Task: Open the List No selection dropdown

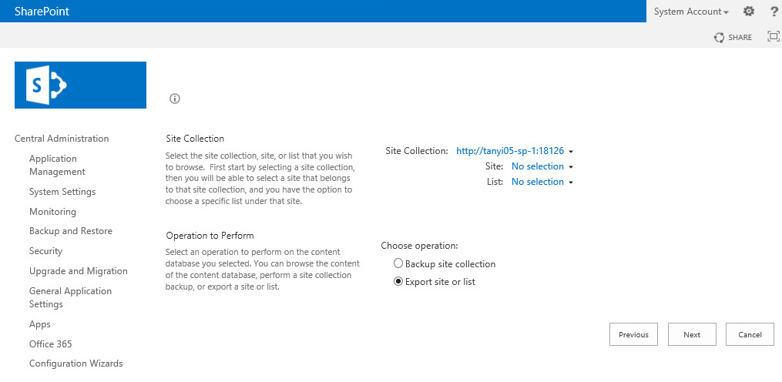Action: click(542, 182)
